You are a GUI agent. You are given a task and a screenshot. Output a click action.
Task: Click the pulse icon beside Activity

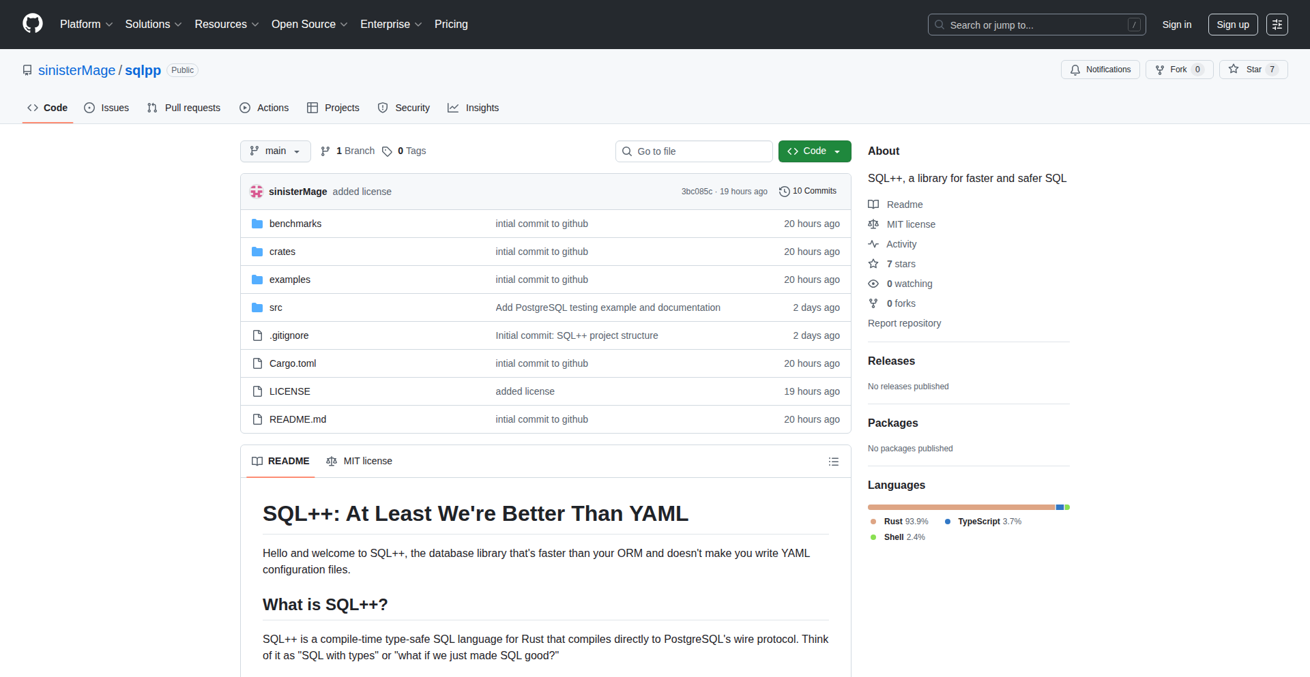coord(873,244)
